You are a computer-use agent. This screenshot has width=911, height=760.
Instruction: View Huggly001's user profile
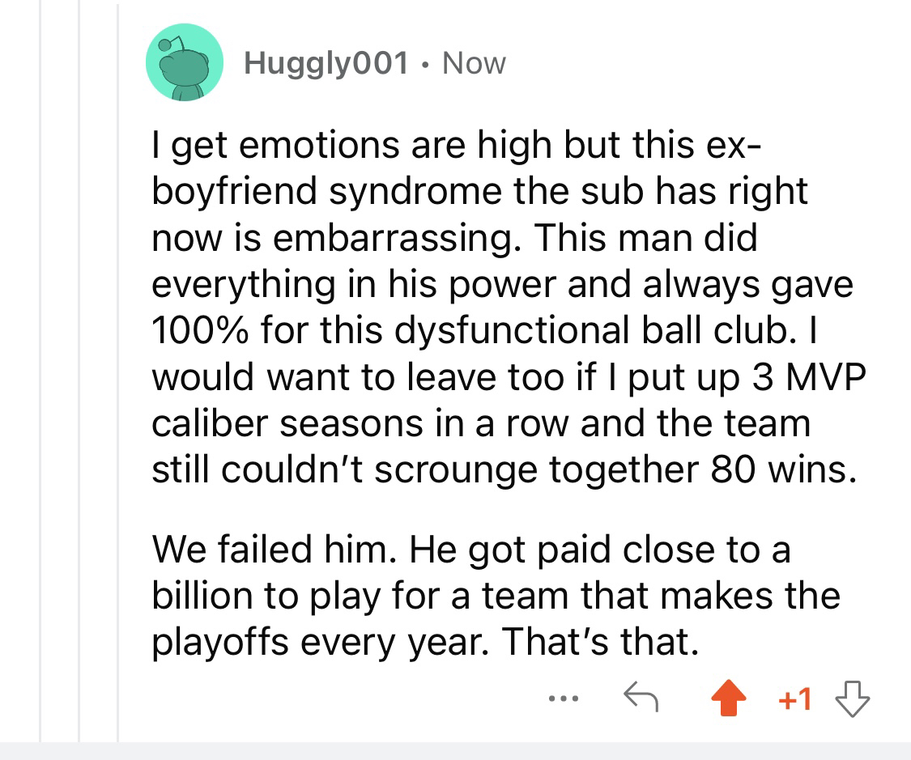[326, 62]
